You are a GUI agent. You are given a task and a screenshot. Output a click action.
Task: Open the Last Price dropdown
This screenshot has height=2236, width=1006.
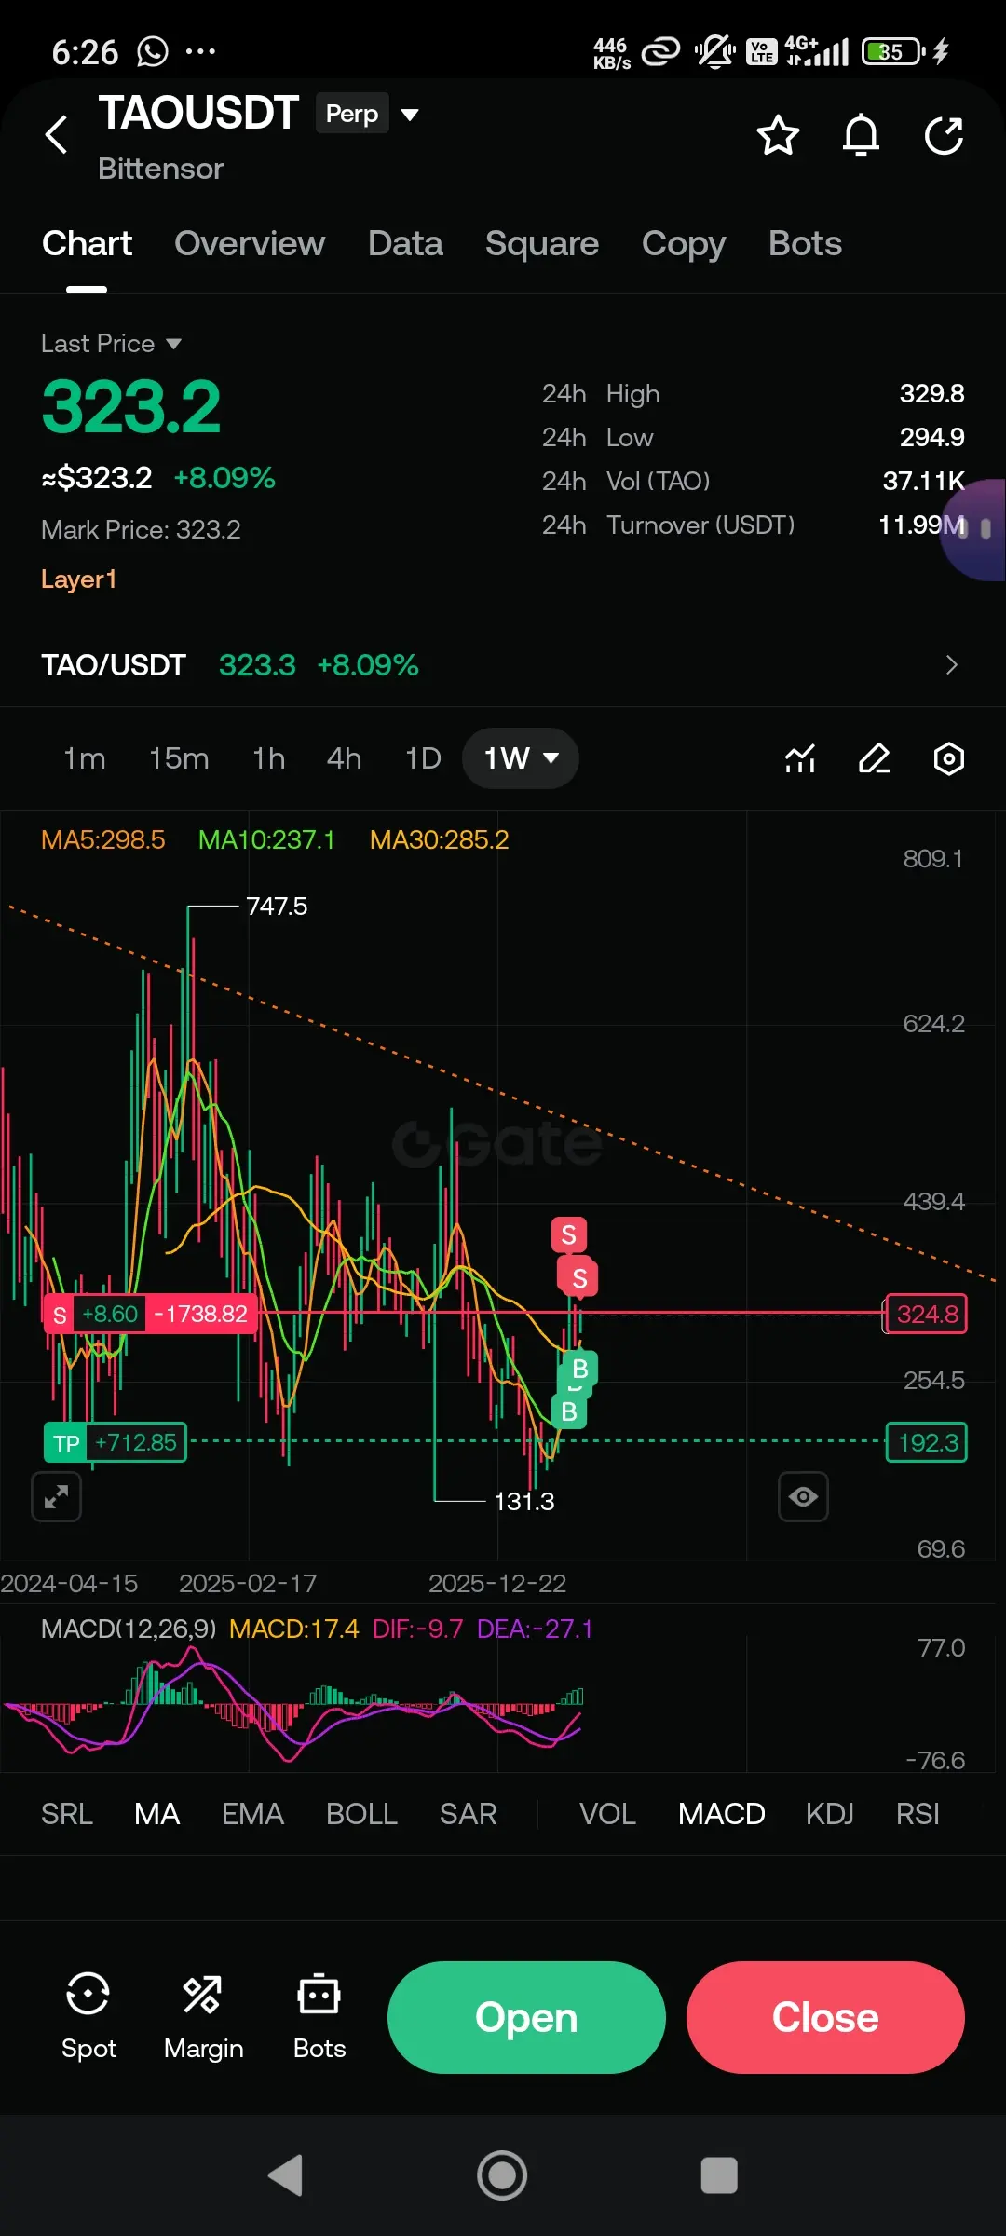click(x=111, y=344)
